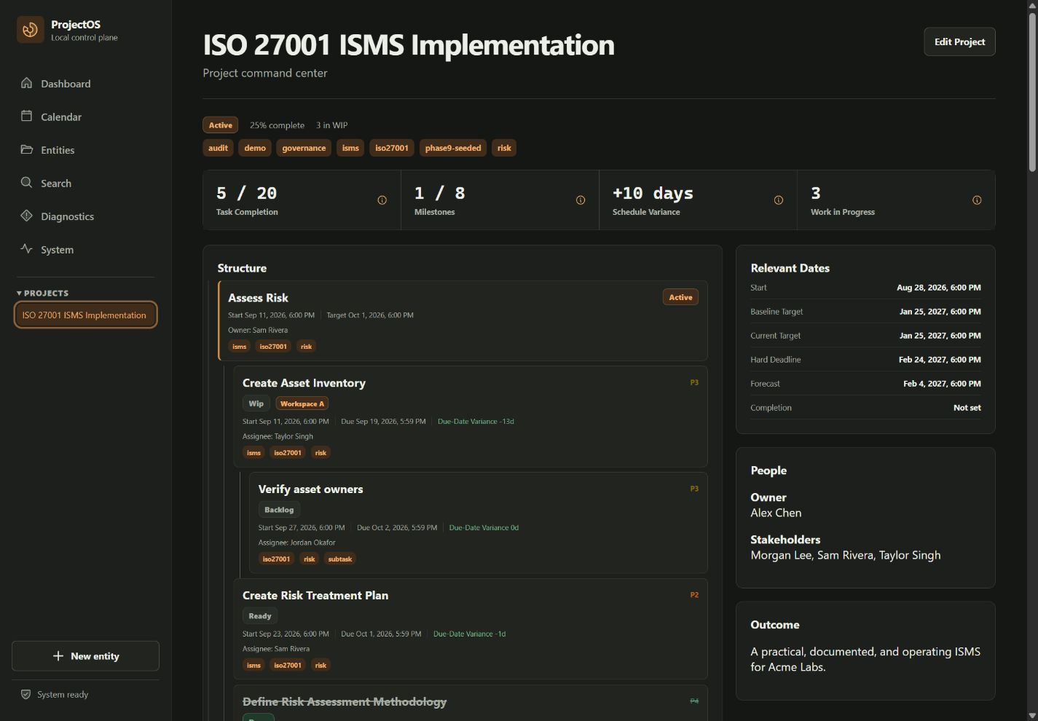Click the Entities folder icon
Image resolution: width=1038 pixels, height=721 pixels.
[27, 149]
